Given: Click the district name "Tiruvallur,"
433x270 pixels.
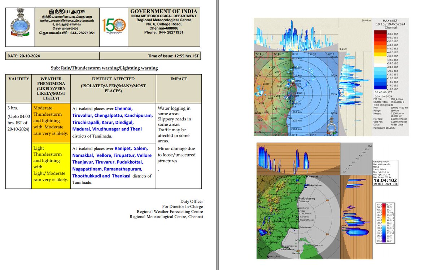Looking at the screenshot, I should [83, 116].
